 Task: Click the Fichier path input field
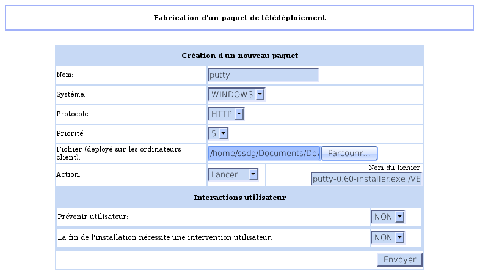264,153
